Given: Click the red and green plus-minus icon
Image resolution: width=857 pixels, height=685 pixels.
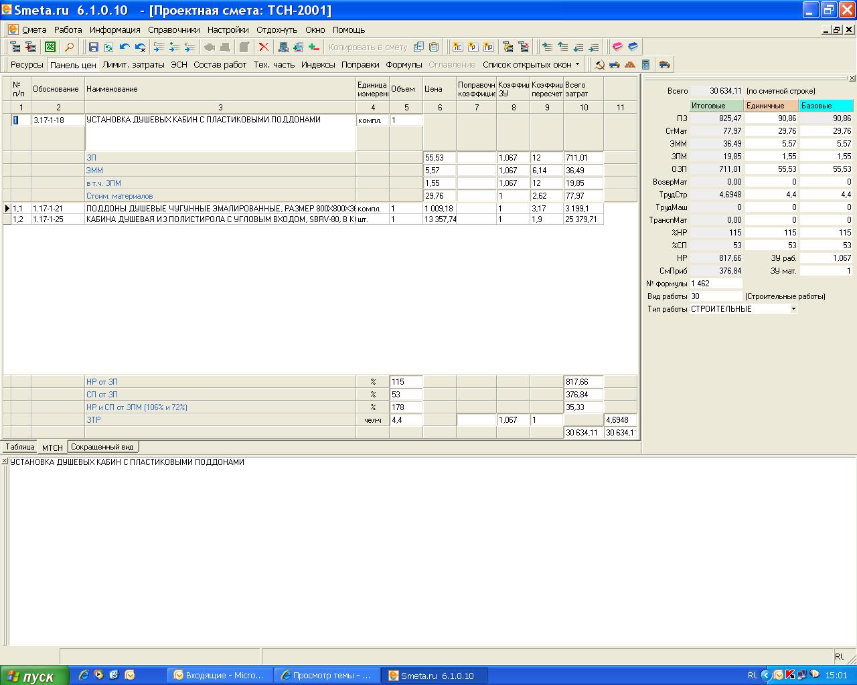Looking at the screenshot, I should click(313, 47).
